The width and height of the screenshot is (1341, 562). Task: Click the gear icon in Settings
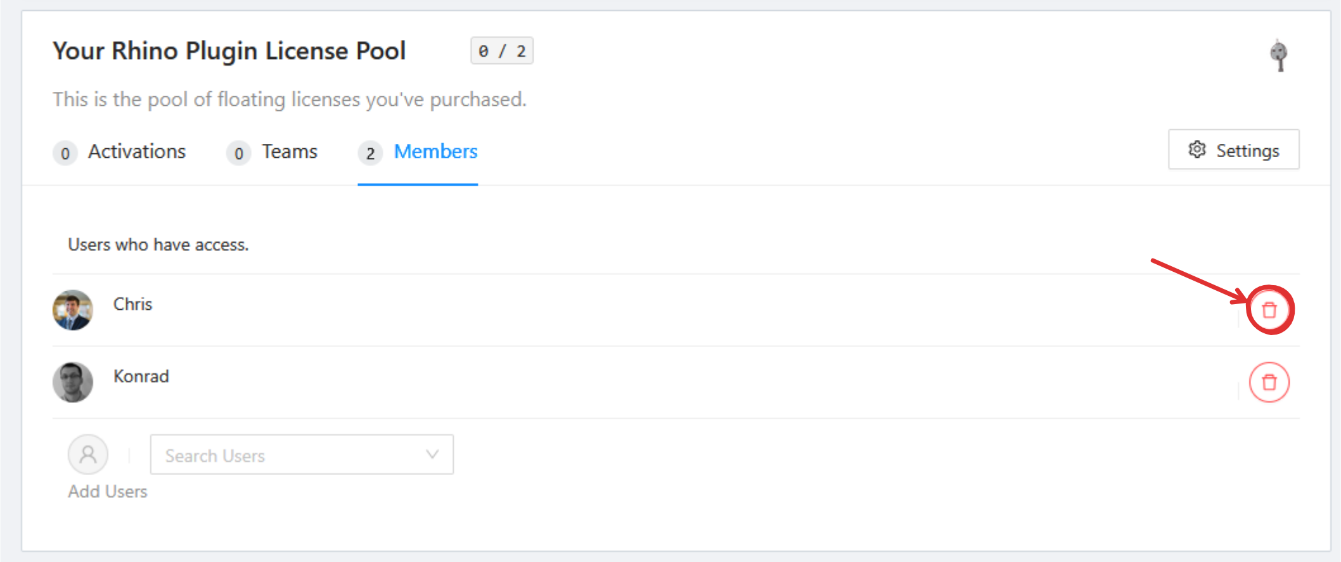click(1197, 150)
